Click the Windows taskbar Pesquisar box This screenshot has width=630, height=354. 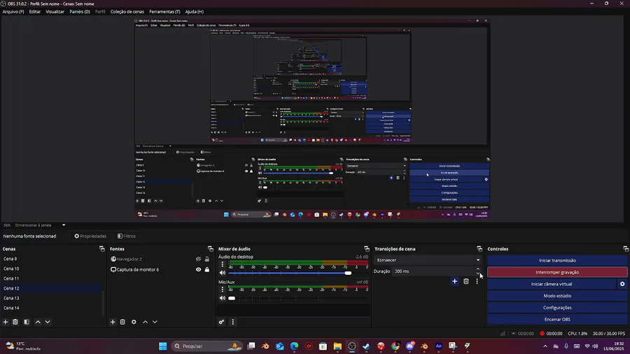point(208,346)
